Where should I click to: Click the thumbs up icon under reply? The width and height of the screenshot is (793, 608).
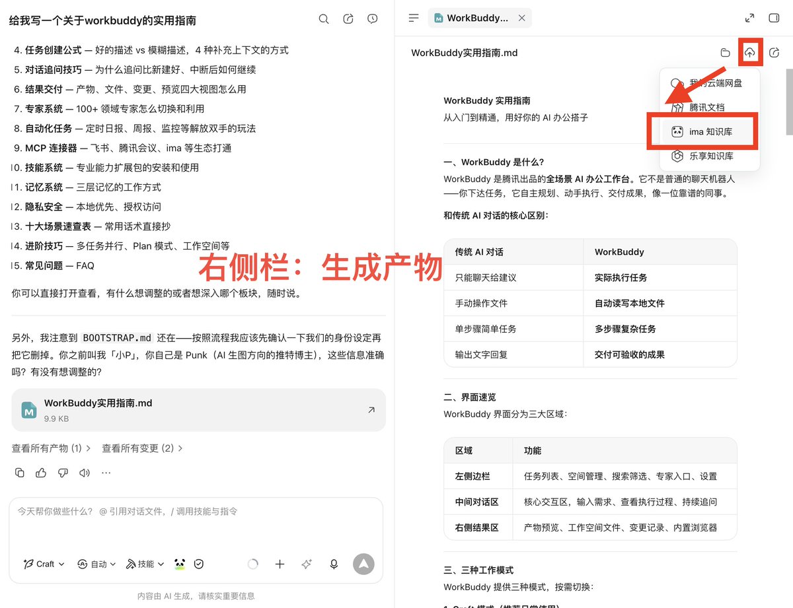(41, 473)
